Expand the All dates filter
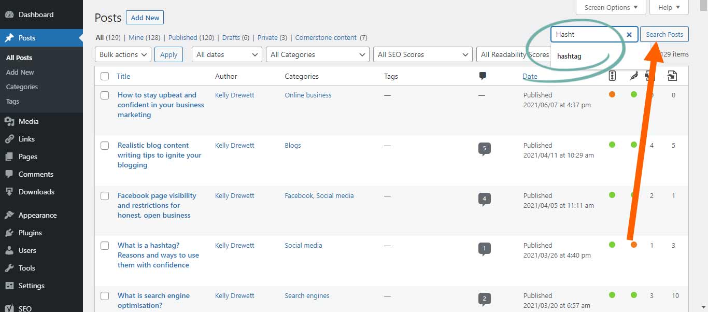The width and height of the screenshot is (708, 312). 226,54
